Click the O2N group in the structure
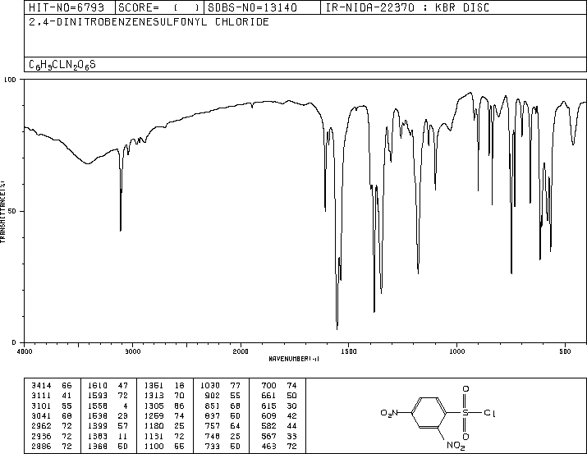 pyautogui.click(x=389, y=413)
